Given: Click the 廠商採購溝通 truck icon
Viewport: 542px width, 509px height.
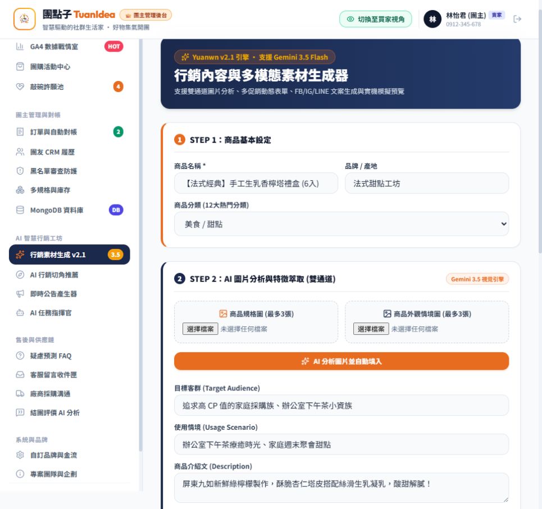Looking at the screenshot, I should point(20,393).
